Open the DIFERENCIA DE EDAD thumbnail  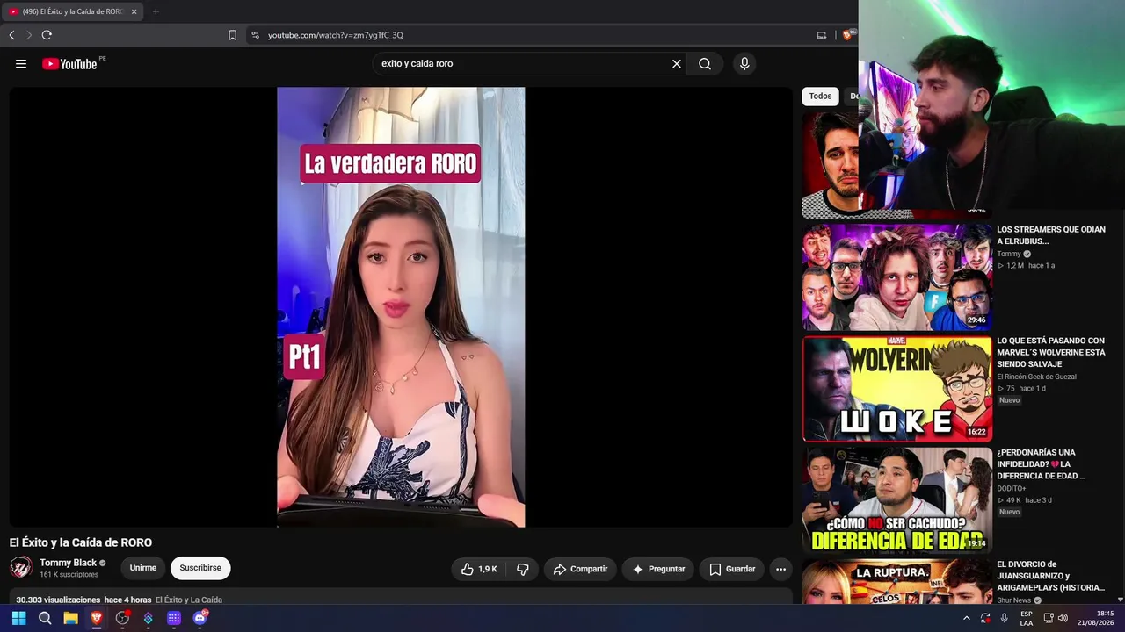pyautogui.click(x=896, y=500)
